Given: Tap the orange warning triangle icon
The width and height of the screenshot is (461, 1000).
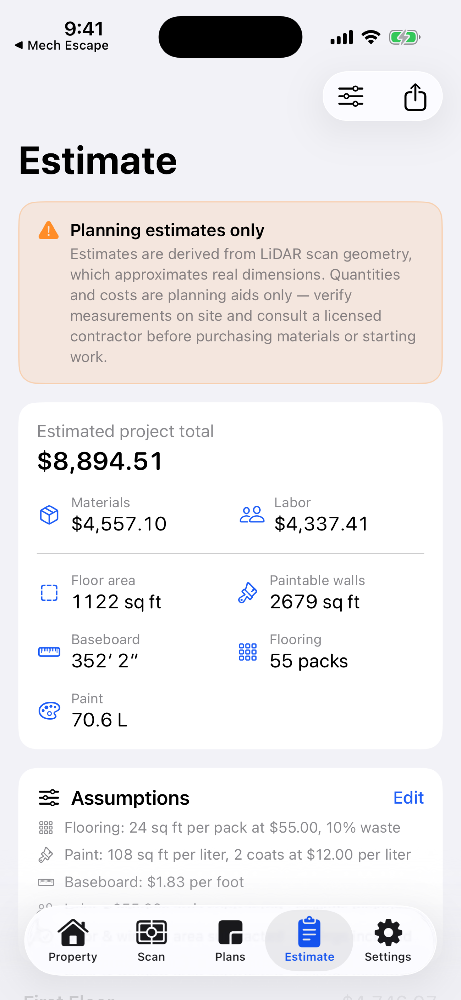Looking at the screenshot, I should click(49, 231).
